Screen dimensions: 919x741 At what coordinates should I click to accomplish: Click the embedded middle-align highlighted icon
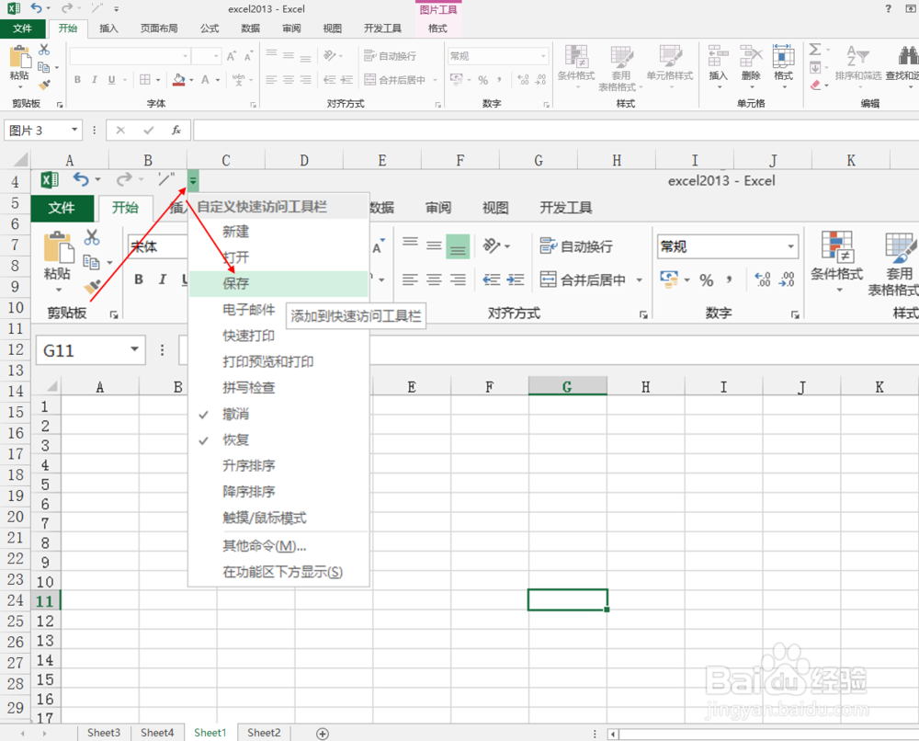(458, 246)
